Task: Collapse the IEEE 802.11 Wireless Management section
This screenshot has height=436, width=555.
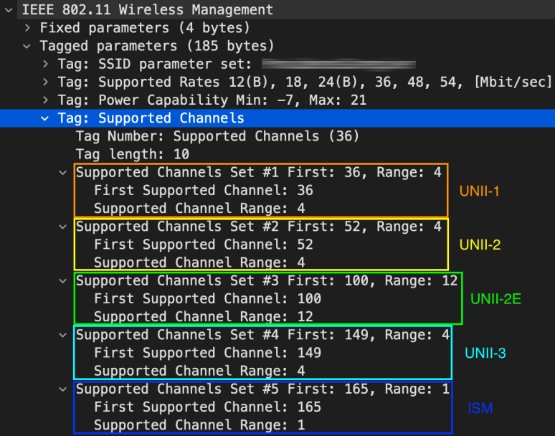Action: click(9, 10)
